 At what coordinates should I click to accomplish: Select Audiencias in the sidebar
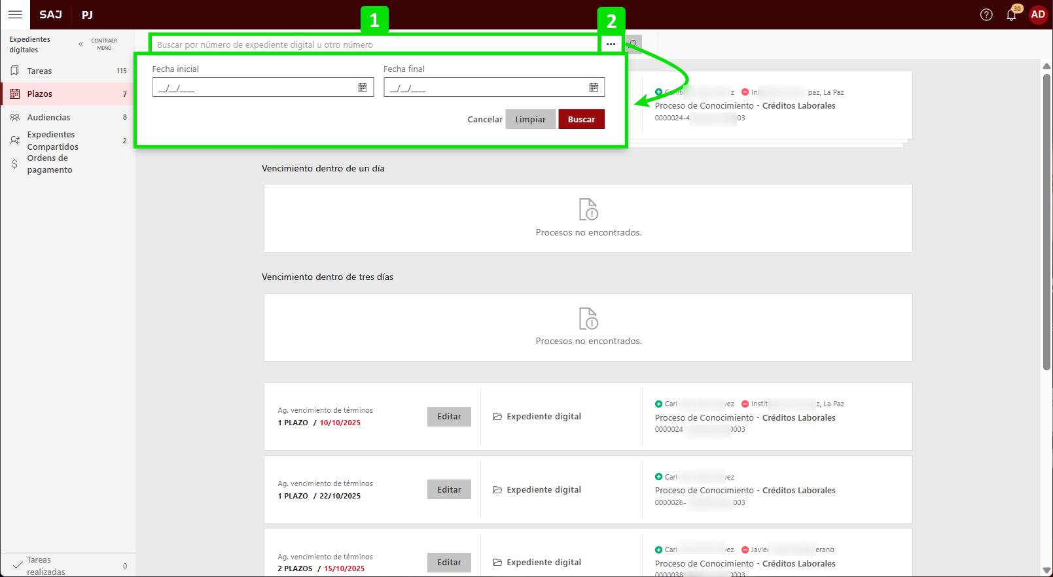[48, 117]
